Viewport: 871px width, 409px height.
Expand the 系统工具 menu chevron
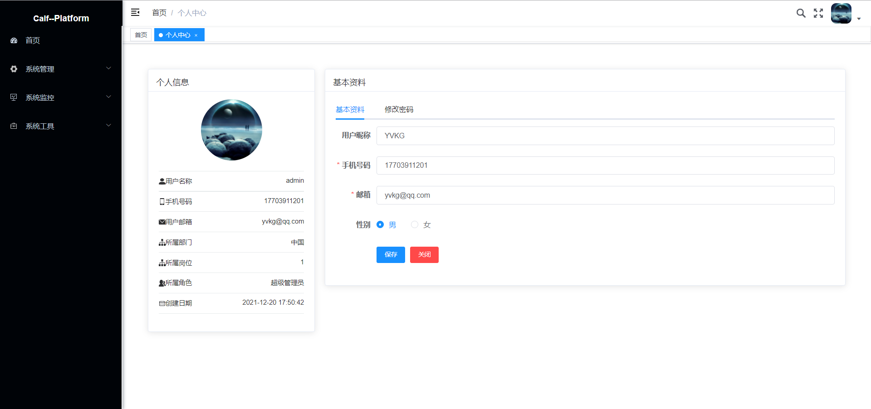click(108, 125)
